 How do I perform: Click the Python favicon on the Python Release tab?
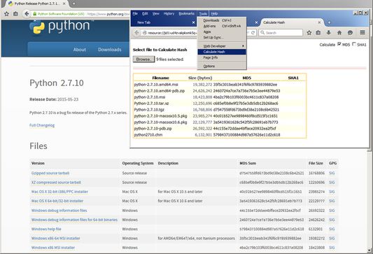point(10,3)
